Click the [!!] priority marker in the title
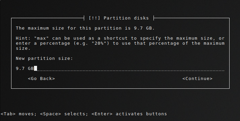 click(x=94, y=18)
